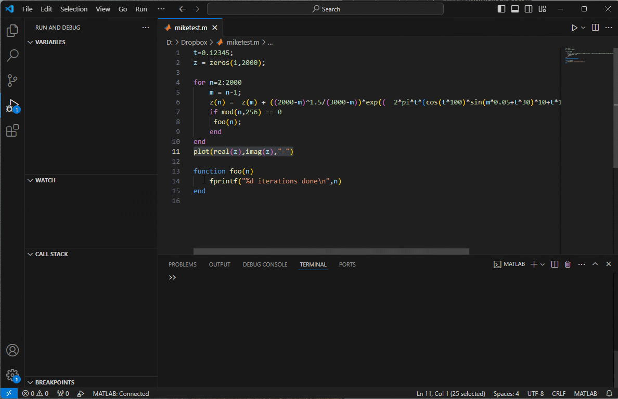Select the TERMINAL tab
Viewport: 618px width, 399px height.
313,264
